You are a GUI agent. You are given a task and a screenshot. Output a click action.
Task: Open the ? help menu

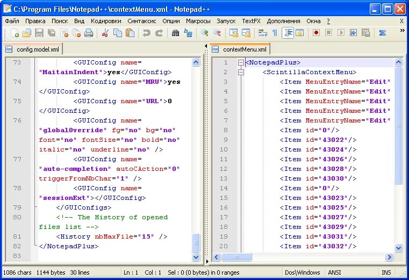pos(328,21)
